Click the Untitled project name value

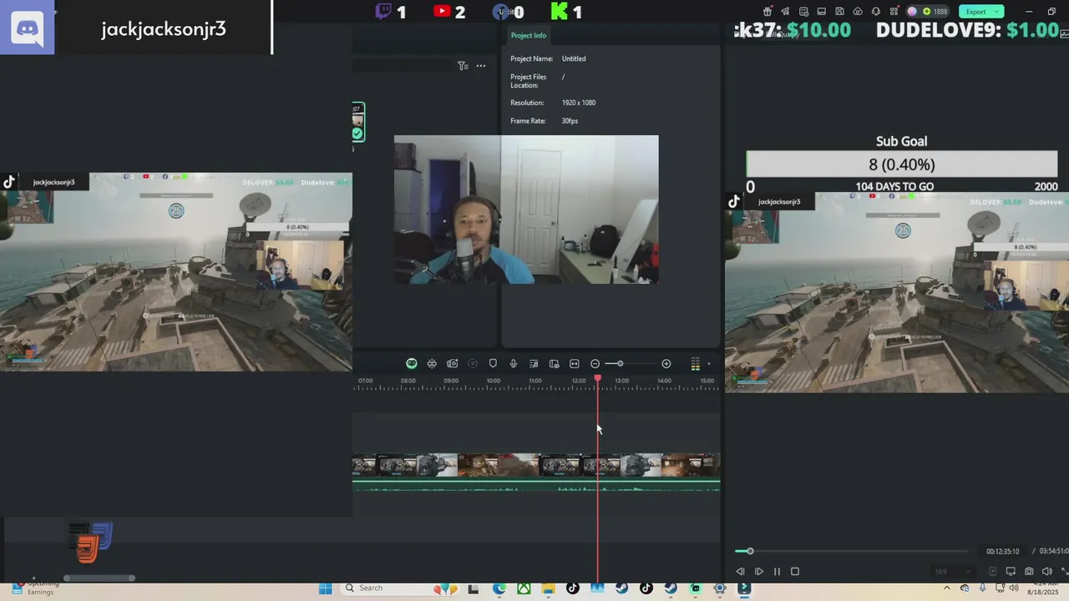574,59
